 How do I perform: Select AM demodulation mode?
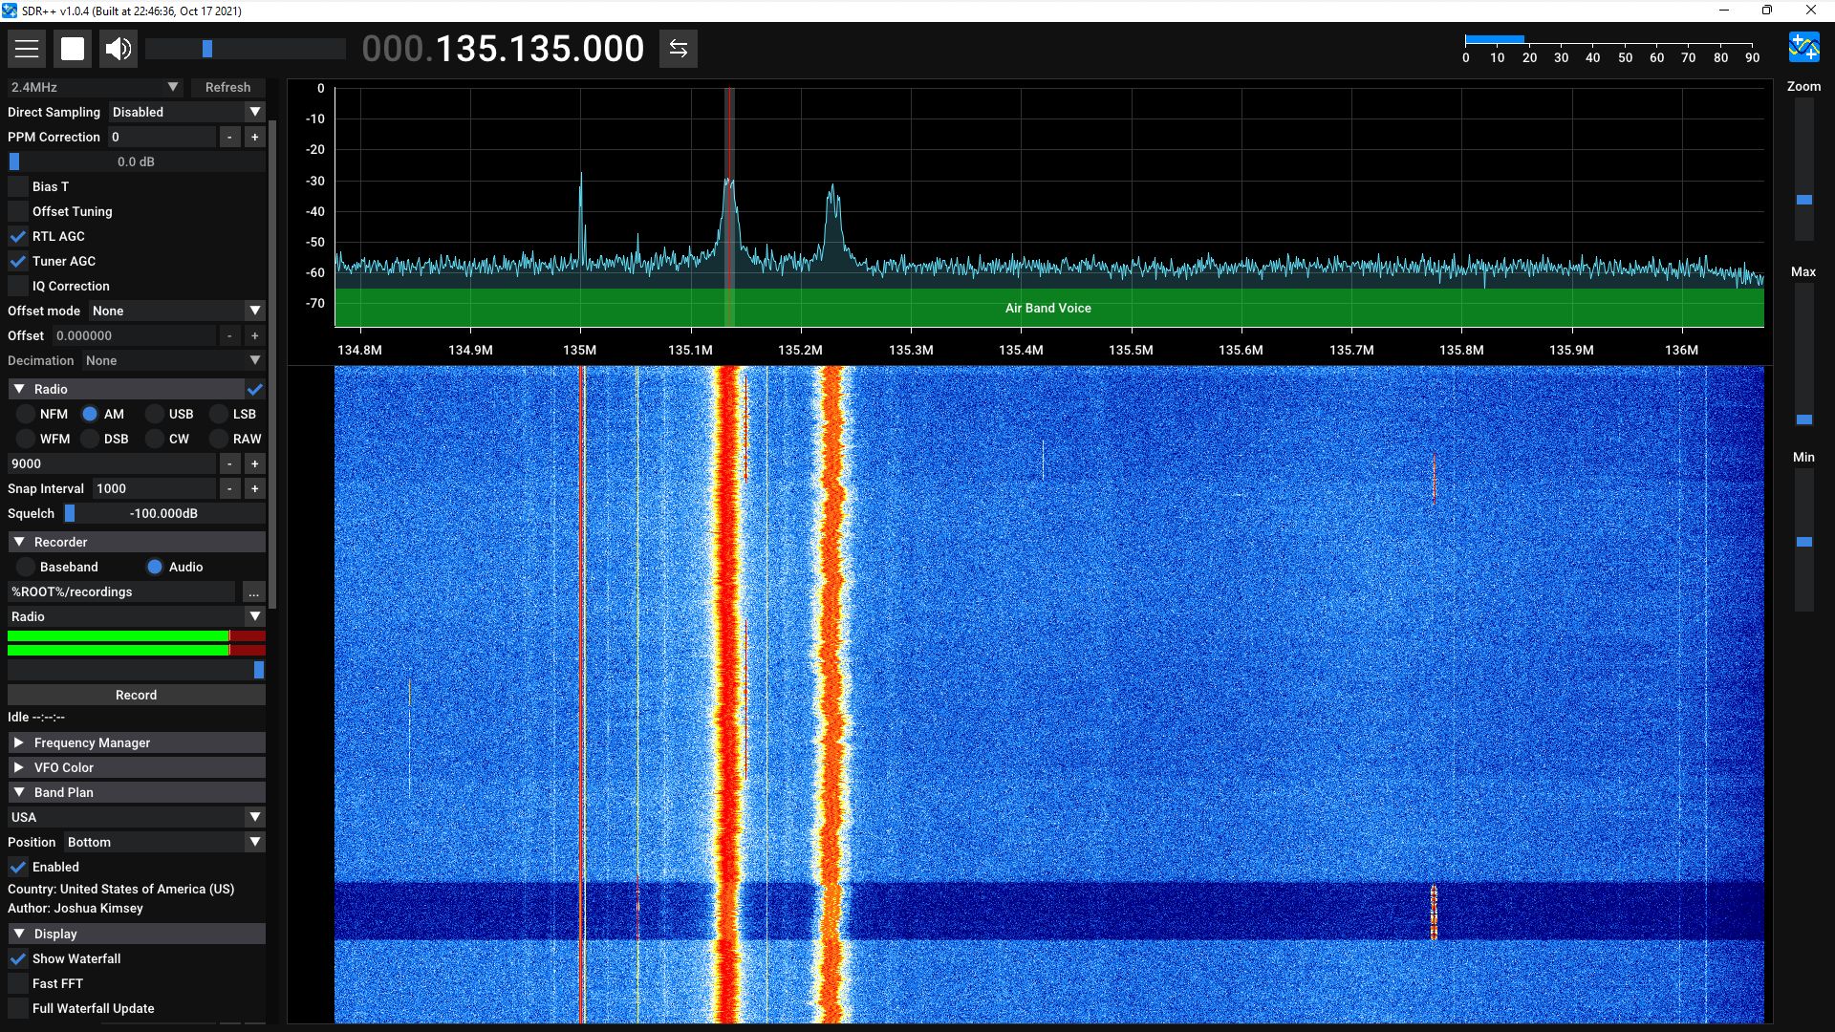click(x=90, y=414)
